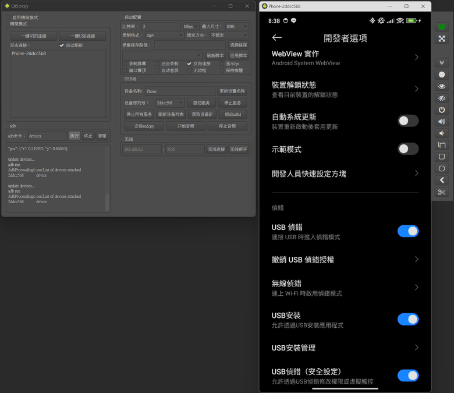Open the empty script selection dropdown
This screenshot has height=393, width=454.
[162, 55]
